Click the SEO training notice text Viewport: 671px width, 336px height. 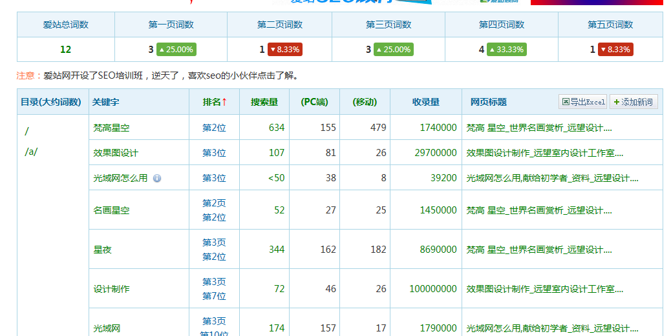171,75
